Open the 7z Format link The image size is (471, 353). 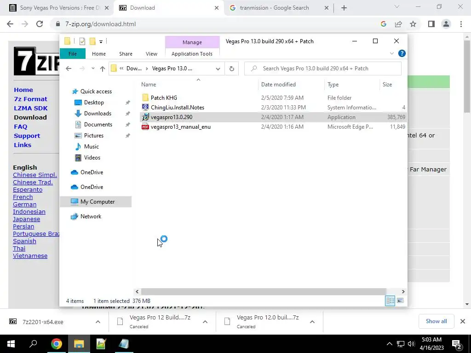tap(30, 99)
